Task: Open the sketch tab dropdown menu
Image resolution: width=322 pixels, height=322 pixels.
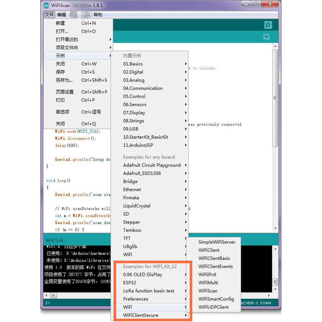Action: click(x=266, y=37)
